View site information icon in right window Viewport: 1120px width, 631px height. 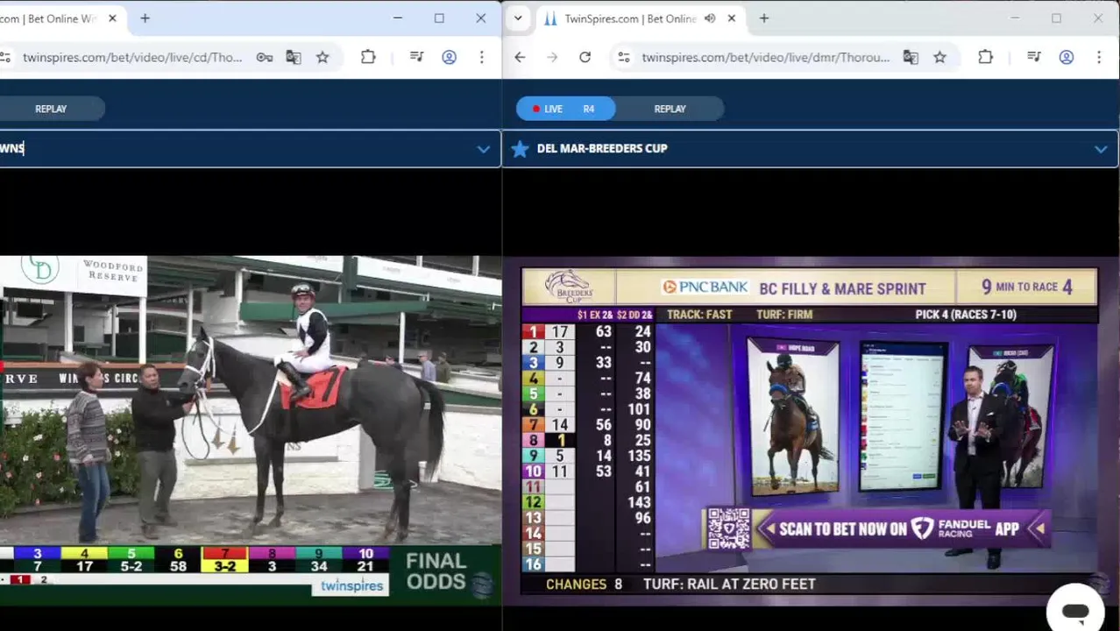(x=623, y=57)
